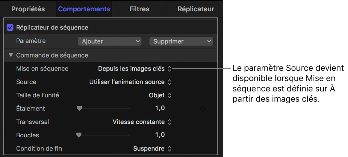Change the Source popup menu value

tap(130, 82)
